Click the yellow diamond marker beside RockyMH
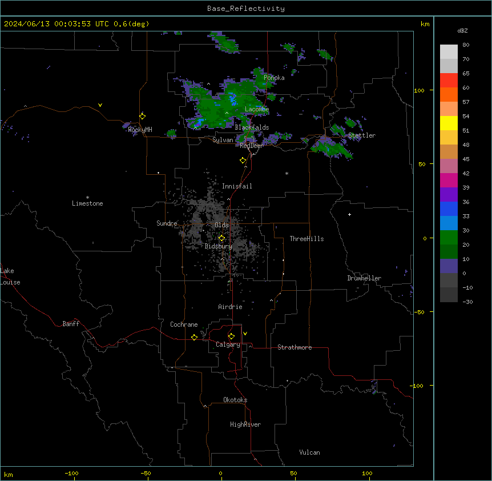 (143, 117)
